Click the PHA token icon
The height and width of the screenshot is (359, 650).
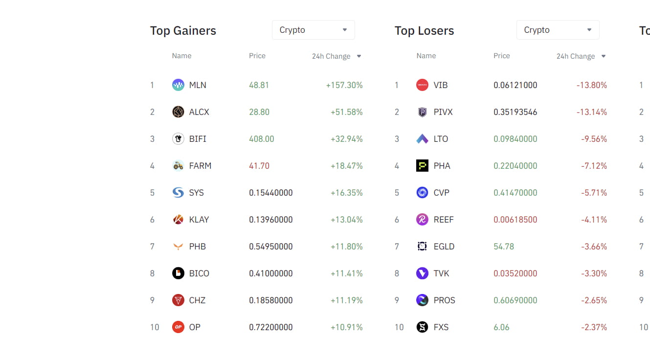[x=423, y=165]
